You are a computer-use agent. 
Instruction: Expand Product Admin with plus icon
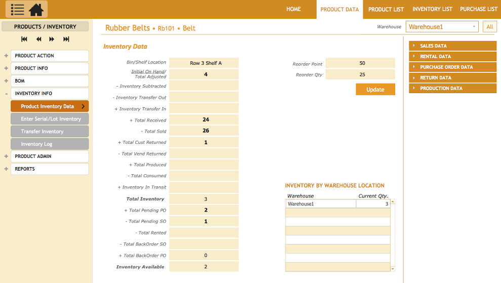(6, 156)
